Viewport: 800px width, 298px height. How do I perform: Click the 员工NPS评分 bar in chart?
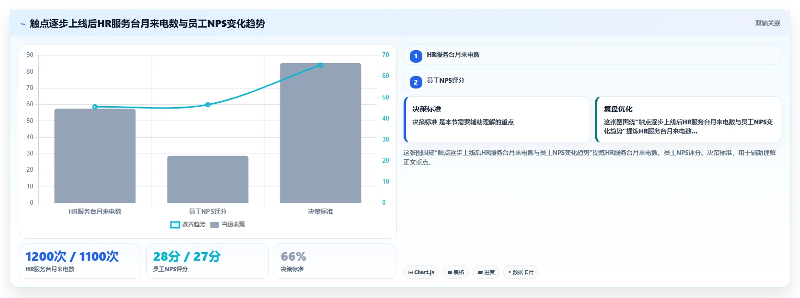(208, 179)
